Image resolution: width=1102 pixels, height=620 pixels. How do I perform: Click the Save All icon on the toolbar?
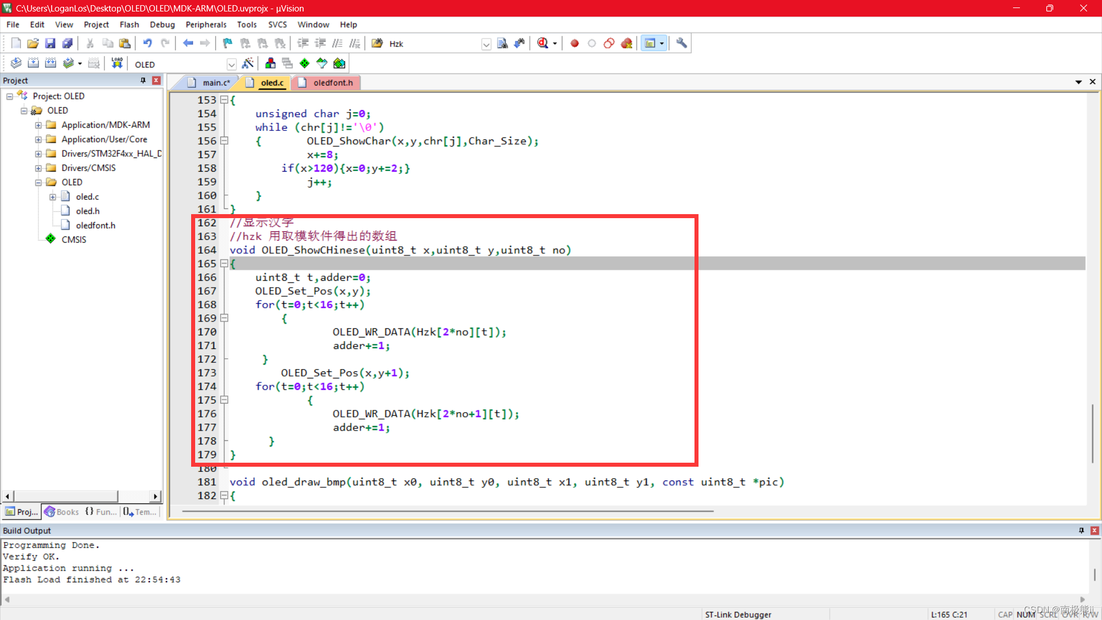[67, 43]
